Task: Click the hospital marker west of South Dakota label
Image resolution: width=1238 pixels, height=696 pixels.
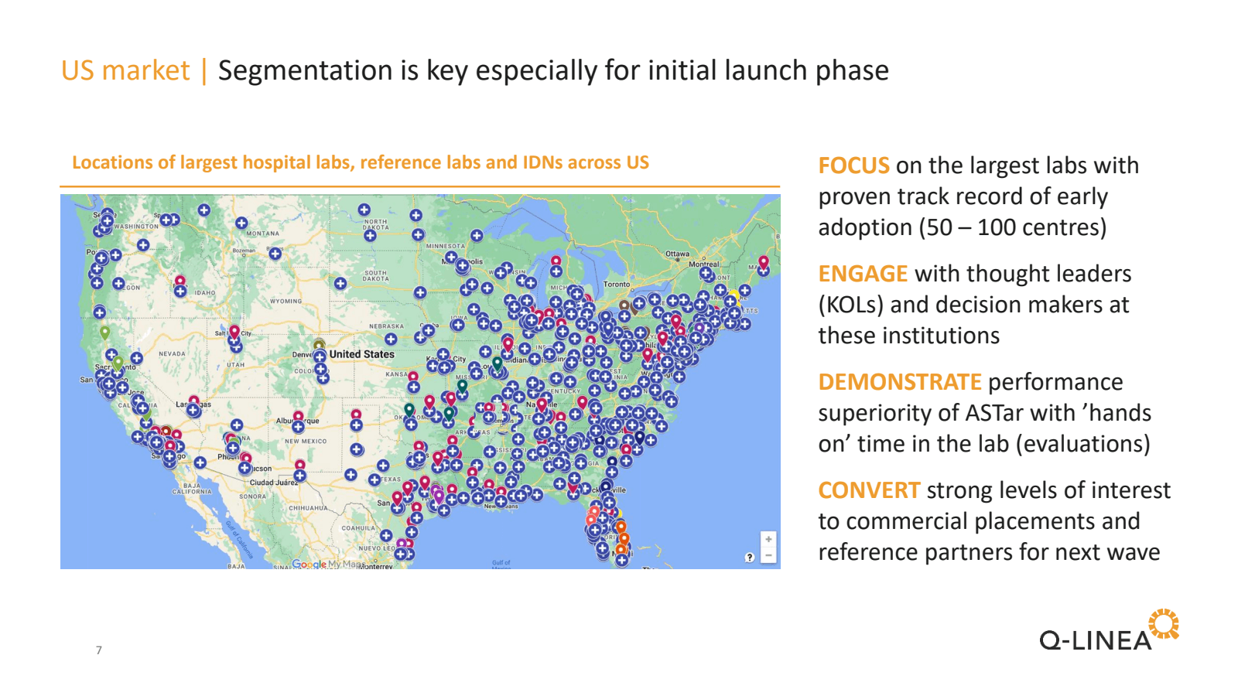Action: [x=340, y=284]
